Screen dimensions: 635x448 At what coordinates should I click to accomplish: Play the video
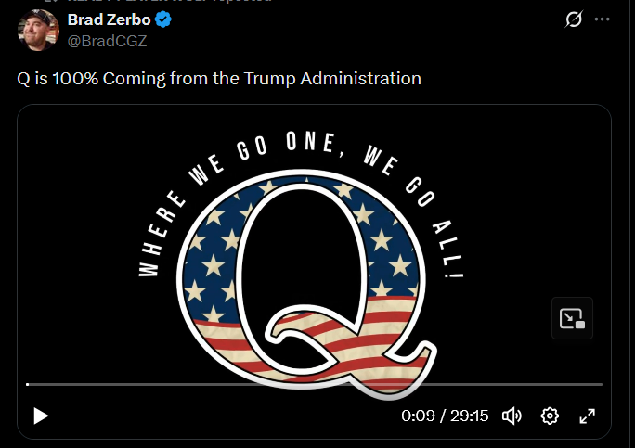(40, 416)
